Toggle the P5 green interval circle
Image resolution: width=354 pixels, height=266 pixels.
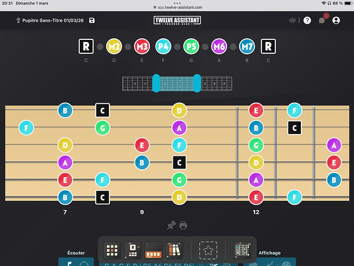[191, 46]
